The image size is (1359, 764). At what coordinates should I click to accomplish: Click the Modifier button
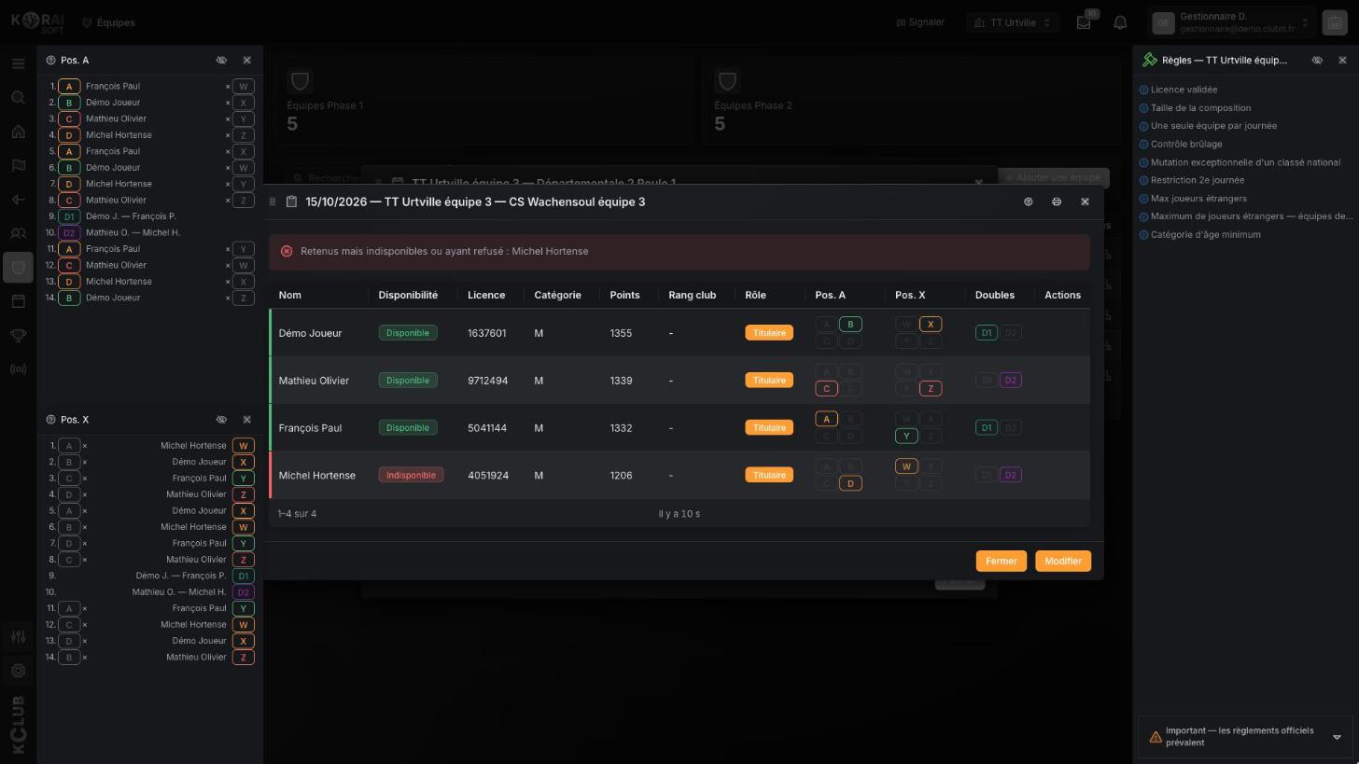pos(1063,562)
